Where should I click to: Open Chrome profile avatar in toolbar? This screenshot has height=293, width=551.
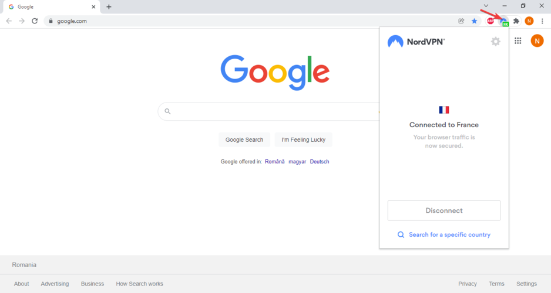point(529,21)
